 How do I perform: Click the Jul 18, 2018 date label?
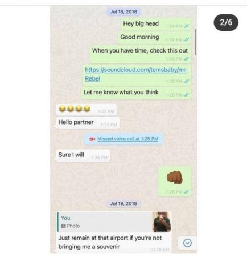click(x=124, y=11)
